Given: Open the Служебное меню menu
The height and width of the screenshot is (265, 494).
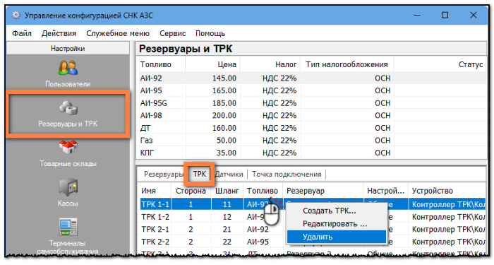Looking at the screenshot, I should click(118, 33).
